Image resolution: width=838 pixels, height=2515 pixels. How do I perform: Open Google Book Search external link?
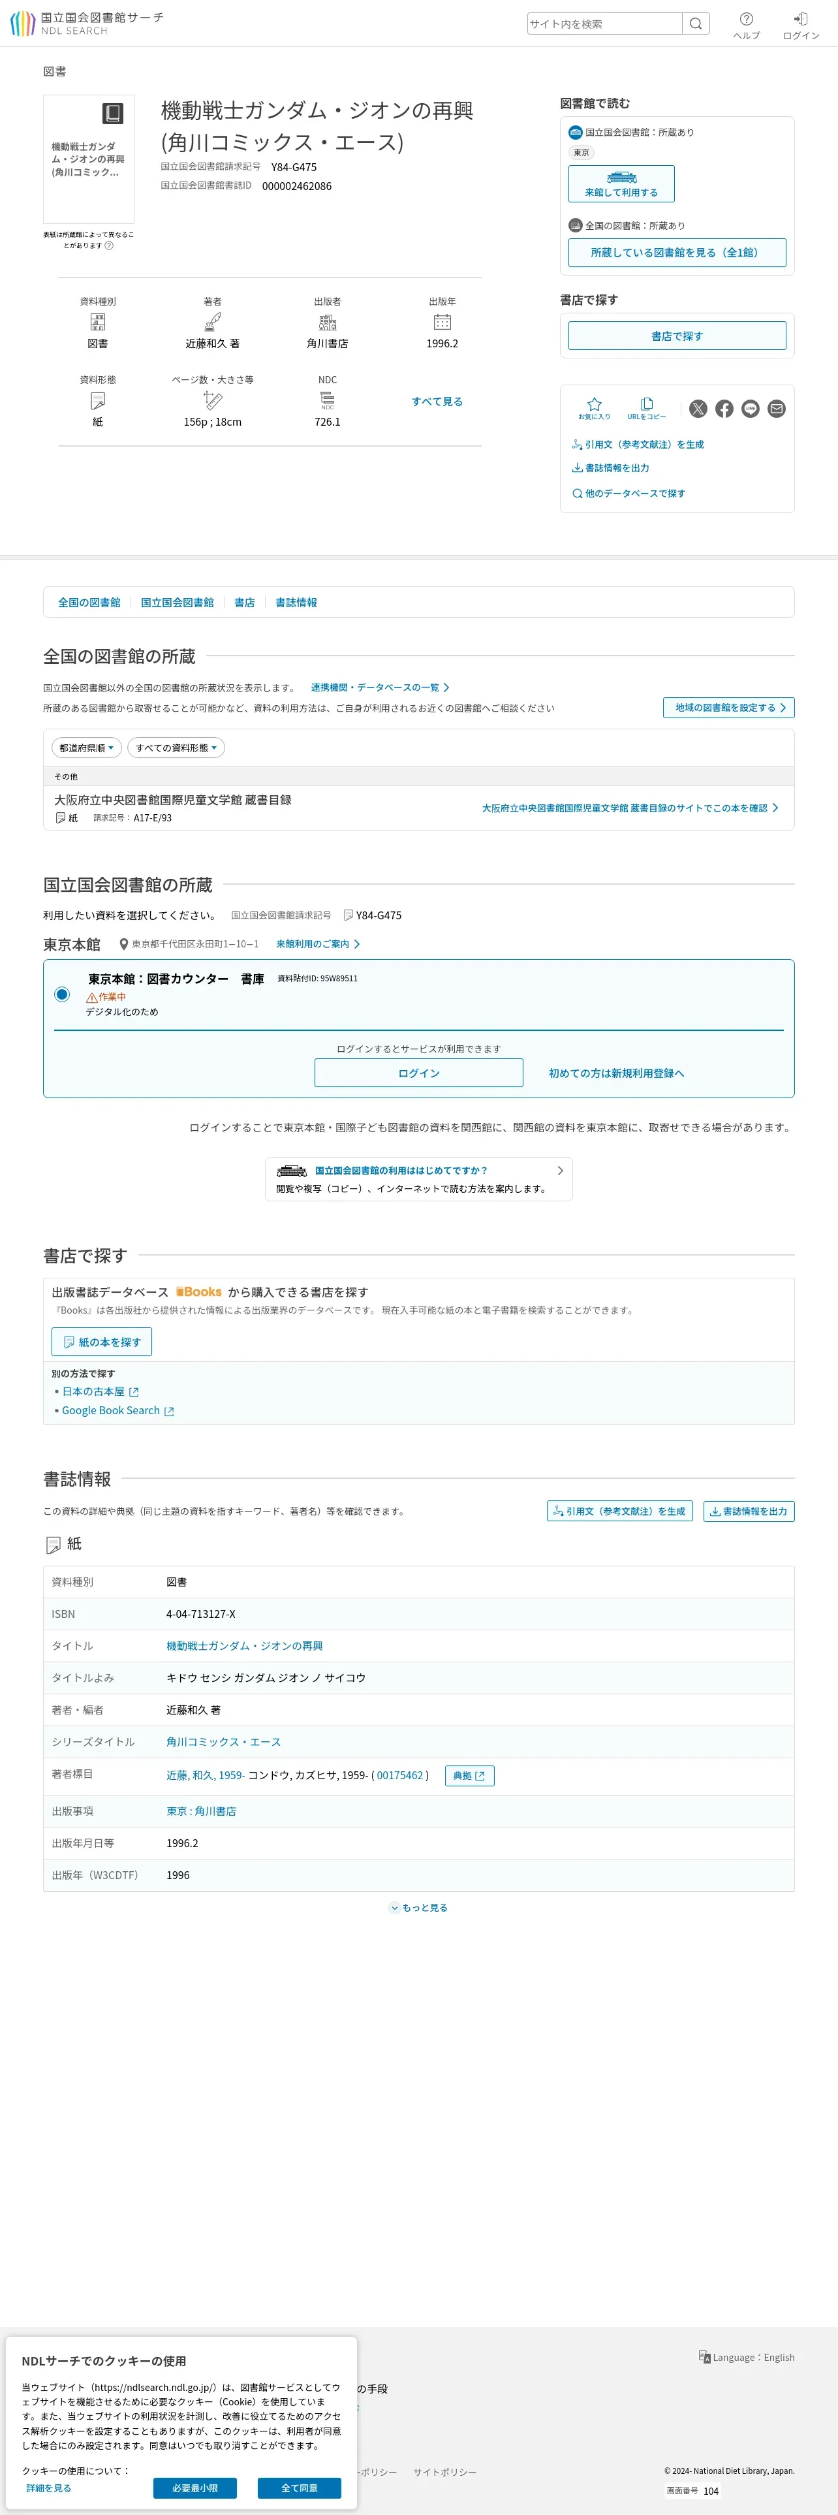(x=118, y=1411)
